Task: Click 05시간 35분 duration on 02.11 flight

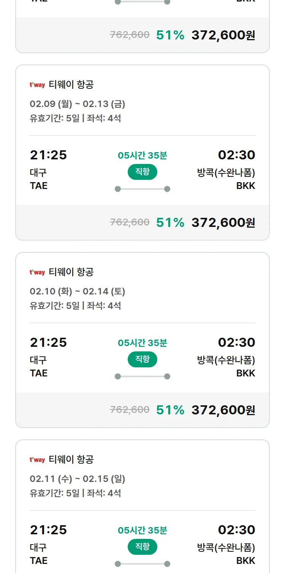Action: click(x=142, y=530)
